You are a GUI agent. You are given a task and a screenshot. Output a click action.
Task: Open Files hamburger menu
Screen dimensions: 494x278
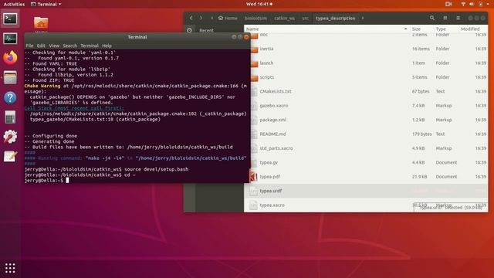tap(458, 19)
